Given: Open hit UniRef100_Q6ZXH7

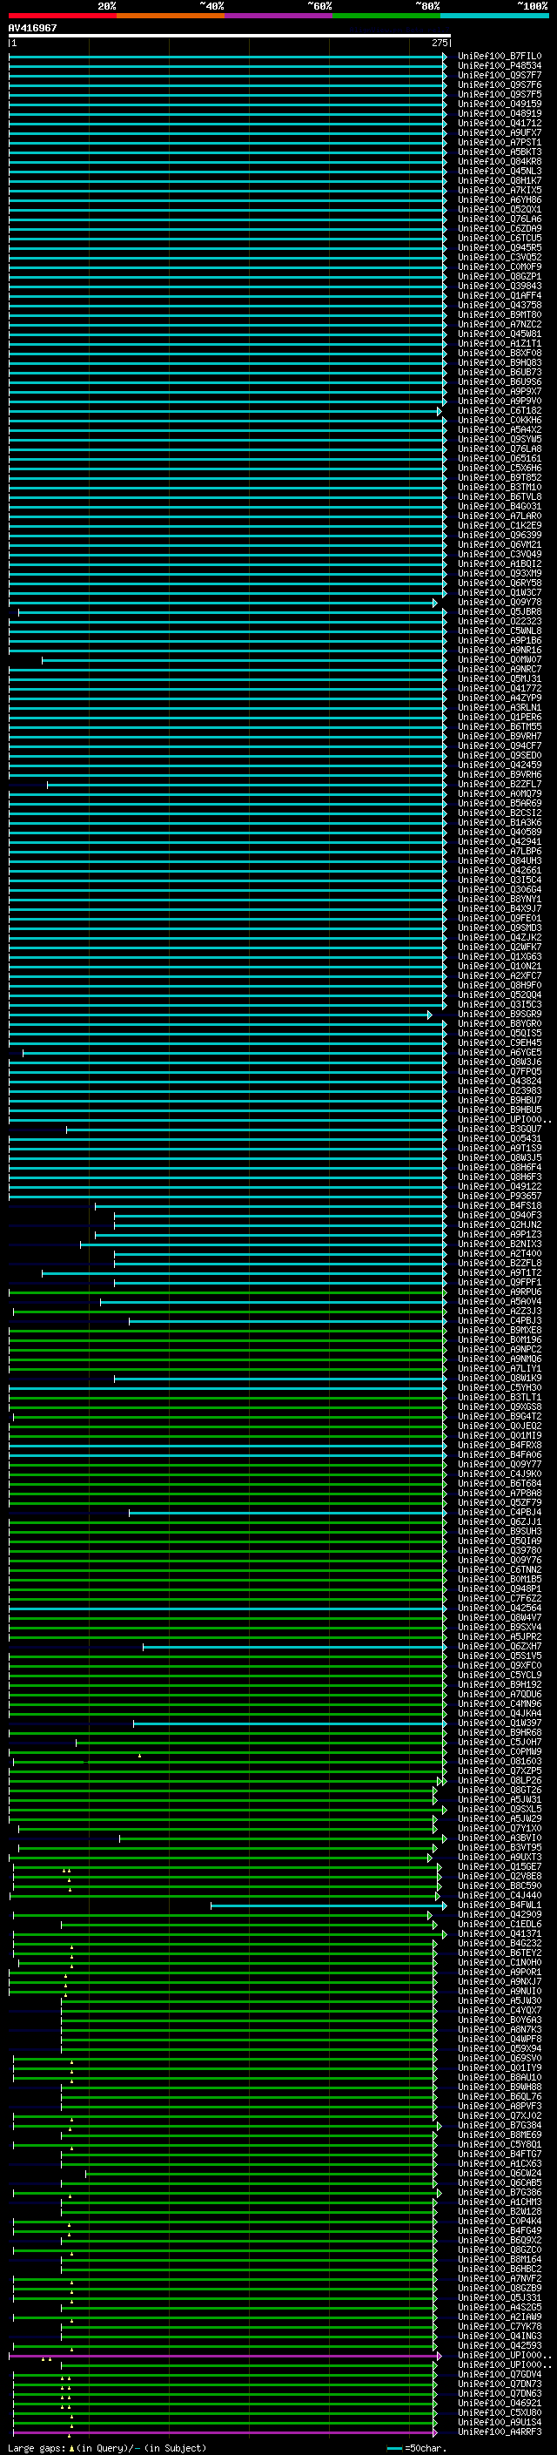Looking at the screenshot, I should coord(499,1647).
